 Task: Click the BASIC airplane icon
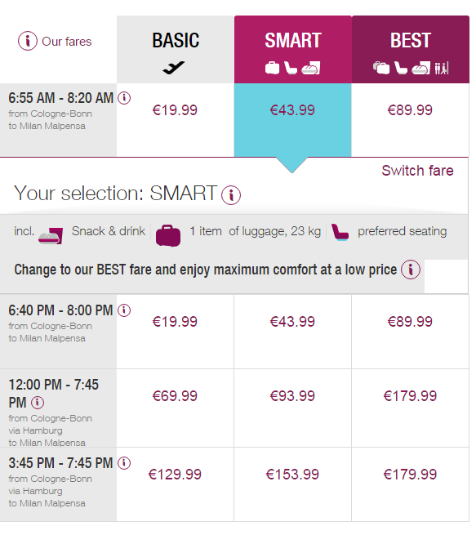pyautogui.click(x=174, y=68)
